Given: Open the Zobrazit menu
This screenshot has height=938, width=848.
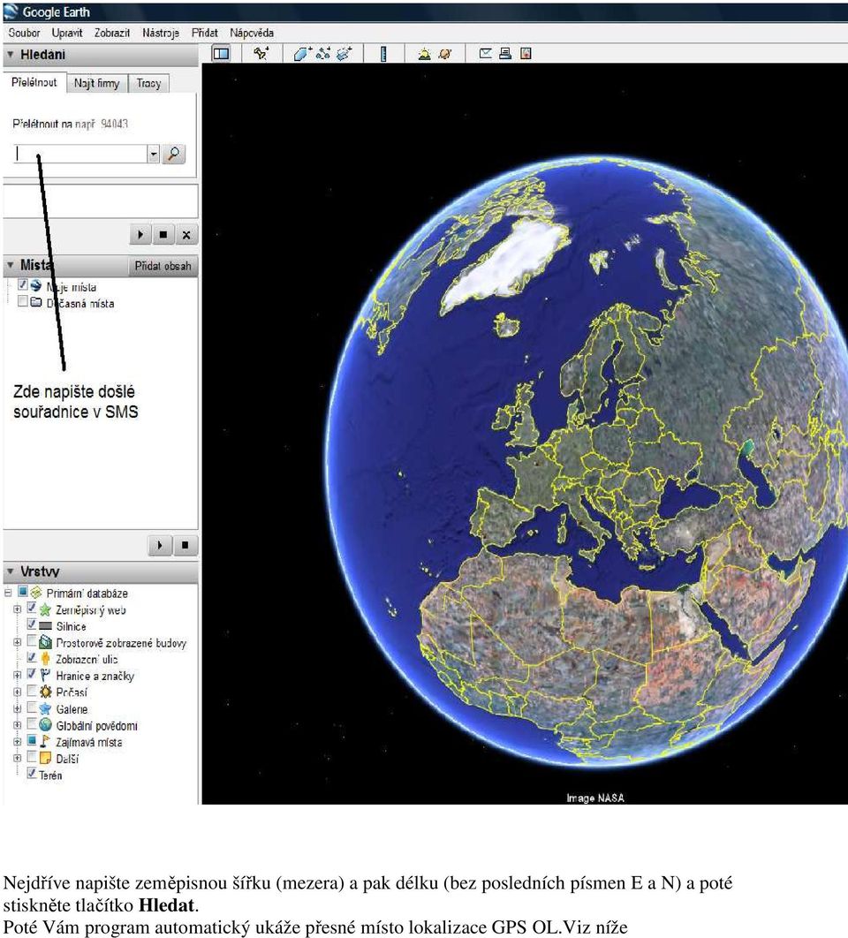Looking at the screenshot, I should (x=112, y=33).
